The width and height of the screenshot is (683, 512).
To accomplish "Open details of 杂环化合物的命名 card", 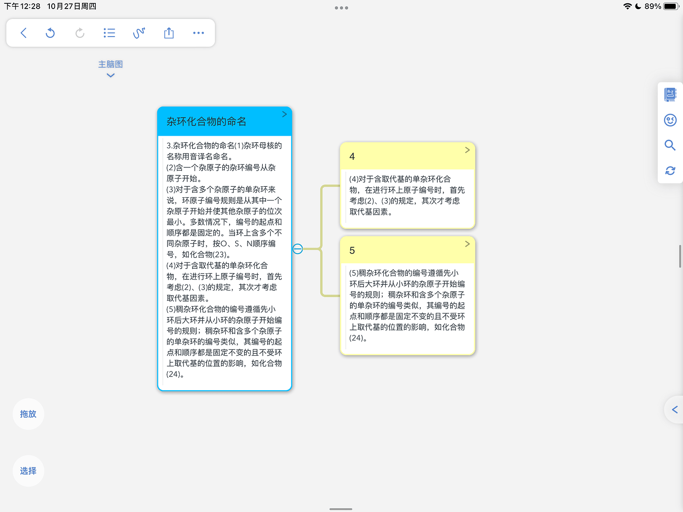I will 284,114.
